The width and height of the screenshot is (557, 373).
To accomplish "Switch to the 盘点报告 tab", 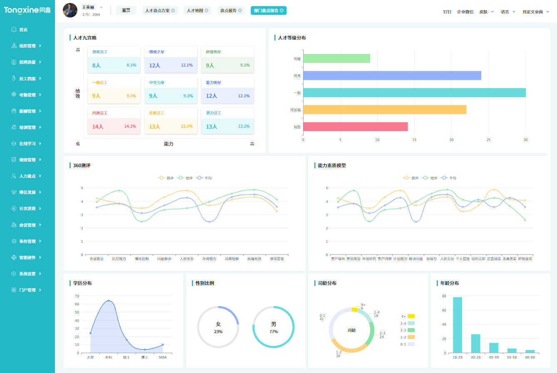I will pos(228,10).
